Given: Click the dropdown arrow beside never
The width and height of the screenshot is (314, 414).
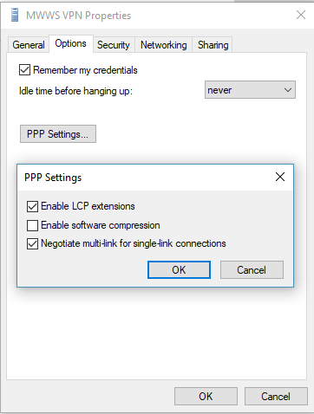Looking at the screenshot, I should pos(288,90).
